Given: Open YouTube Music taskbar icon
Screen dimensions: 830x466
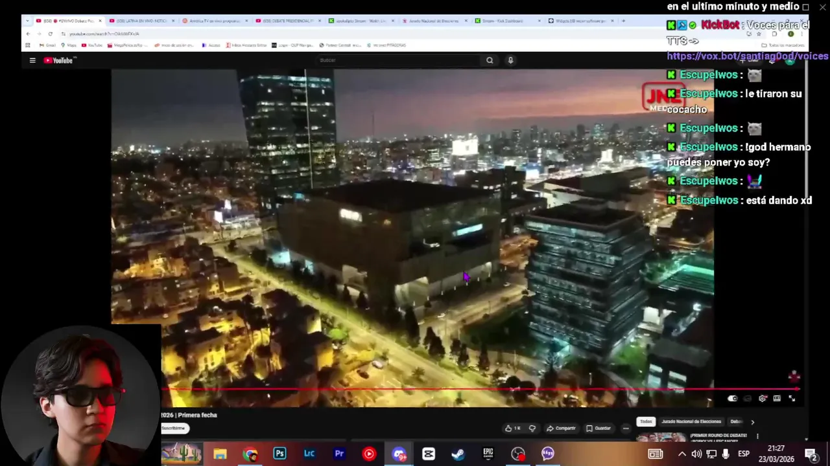Looking at the screenshot, I should pyautogui.click(x=369, y=454).
